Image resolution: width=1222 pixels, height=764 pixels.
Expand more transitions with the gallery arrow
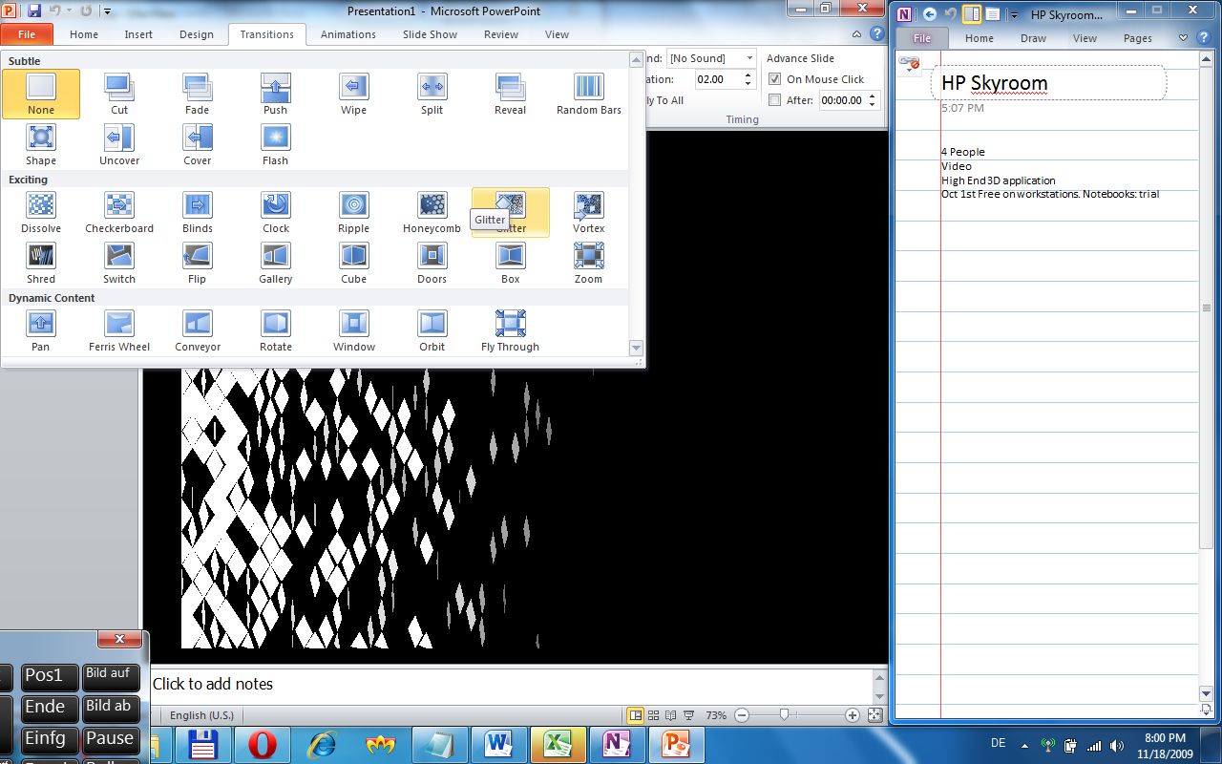click(636, 348)
